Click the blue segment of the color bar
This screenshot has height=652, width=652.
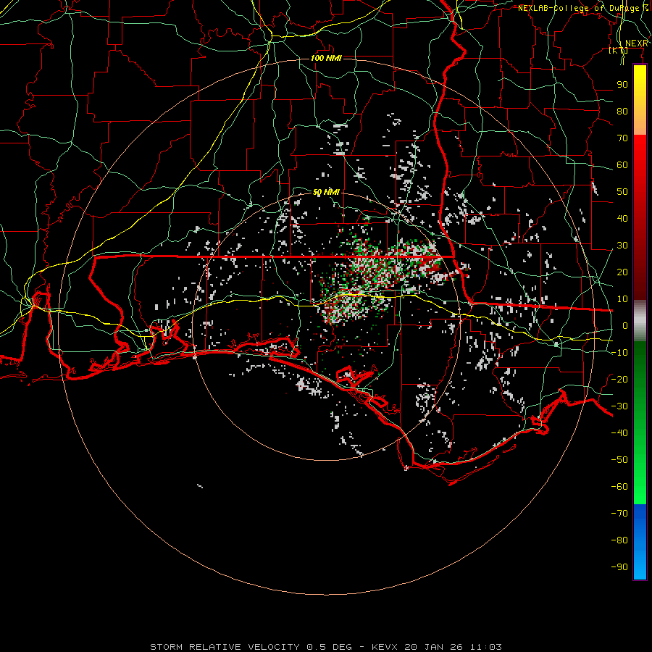tap(640, 541)
